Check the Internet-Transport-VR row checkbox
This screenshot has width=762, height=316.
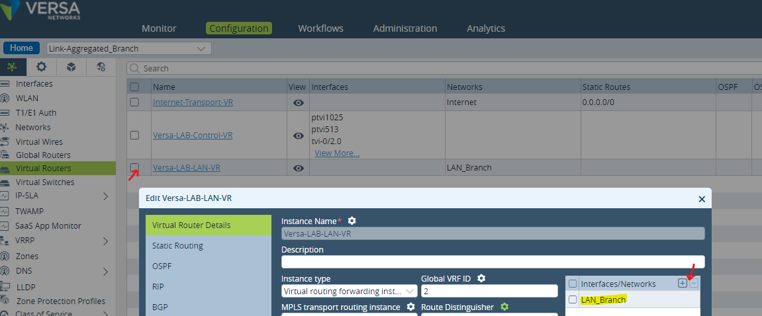point(134,102)
